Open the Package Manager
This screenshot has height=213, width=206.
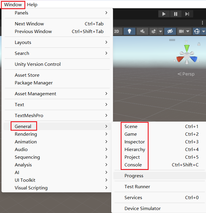point(57,83)
